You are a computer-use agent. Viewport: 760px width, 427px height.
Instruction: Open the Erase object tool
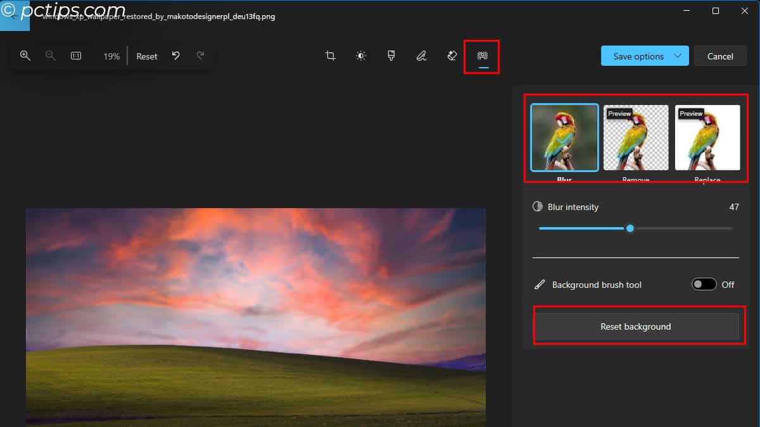click(452, 56)
